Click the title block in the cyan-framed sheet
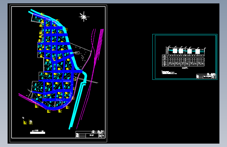227x147 pixels. [206, 76]
